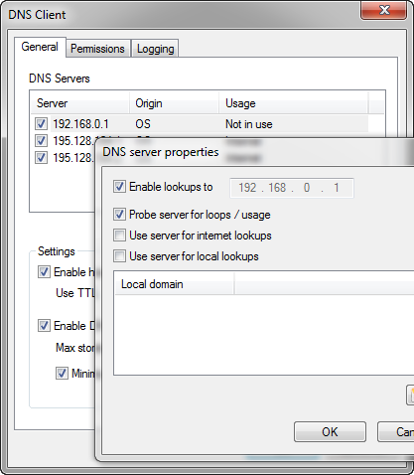Sort by the Origin column header

point(174,103)
